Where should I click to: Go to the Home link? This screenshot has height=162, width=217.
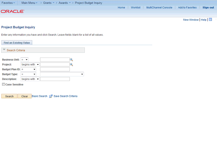click(x=121, y=7)
